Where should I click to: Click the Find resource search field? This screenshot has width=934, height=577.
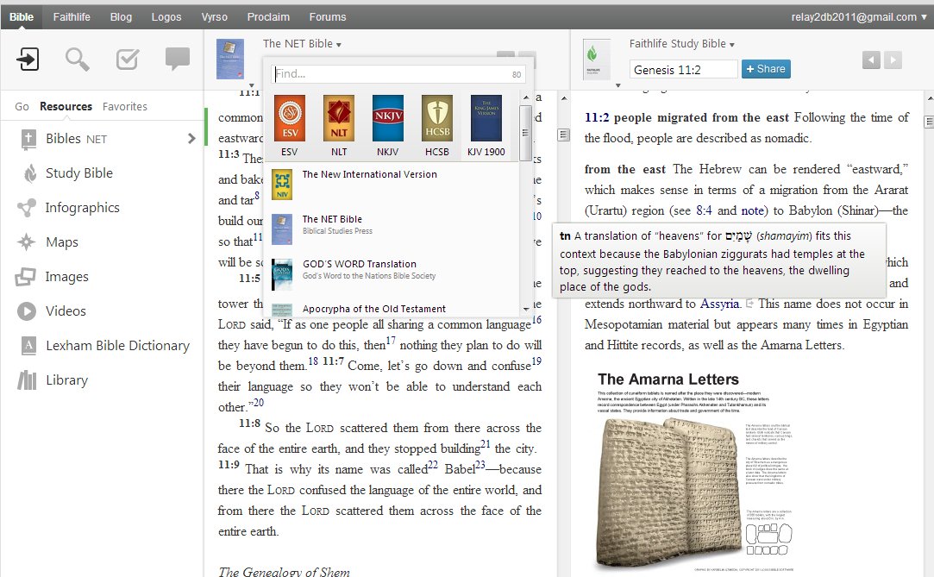[398, 74]
